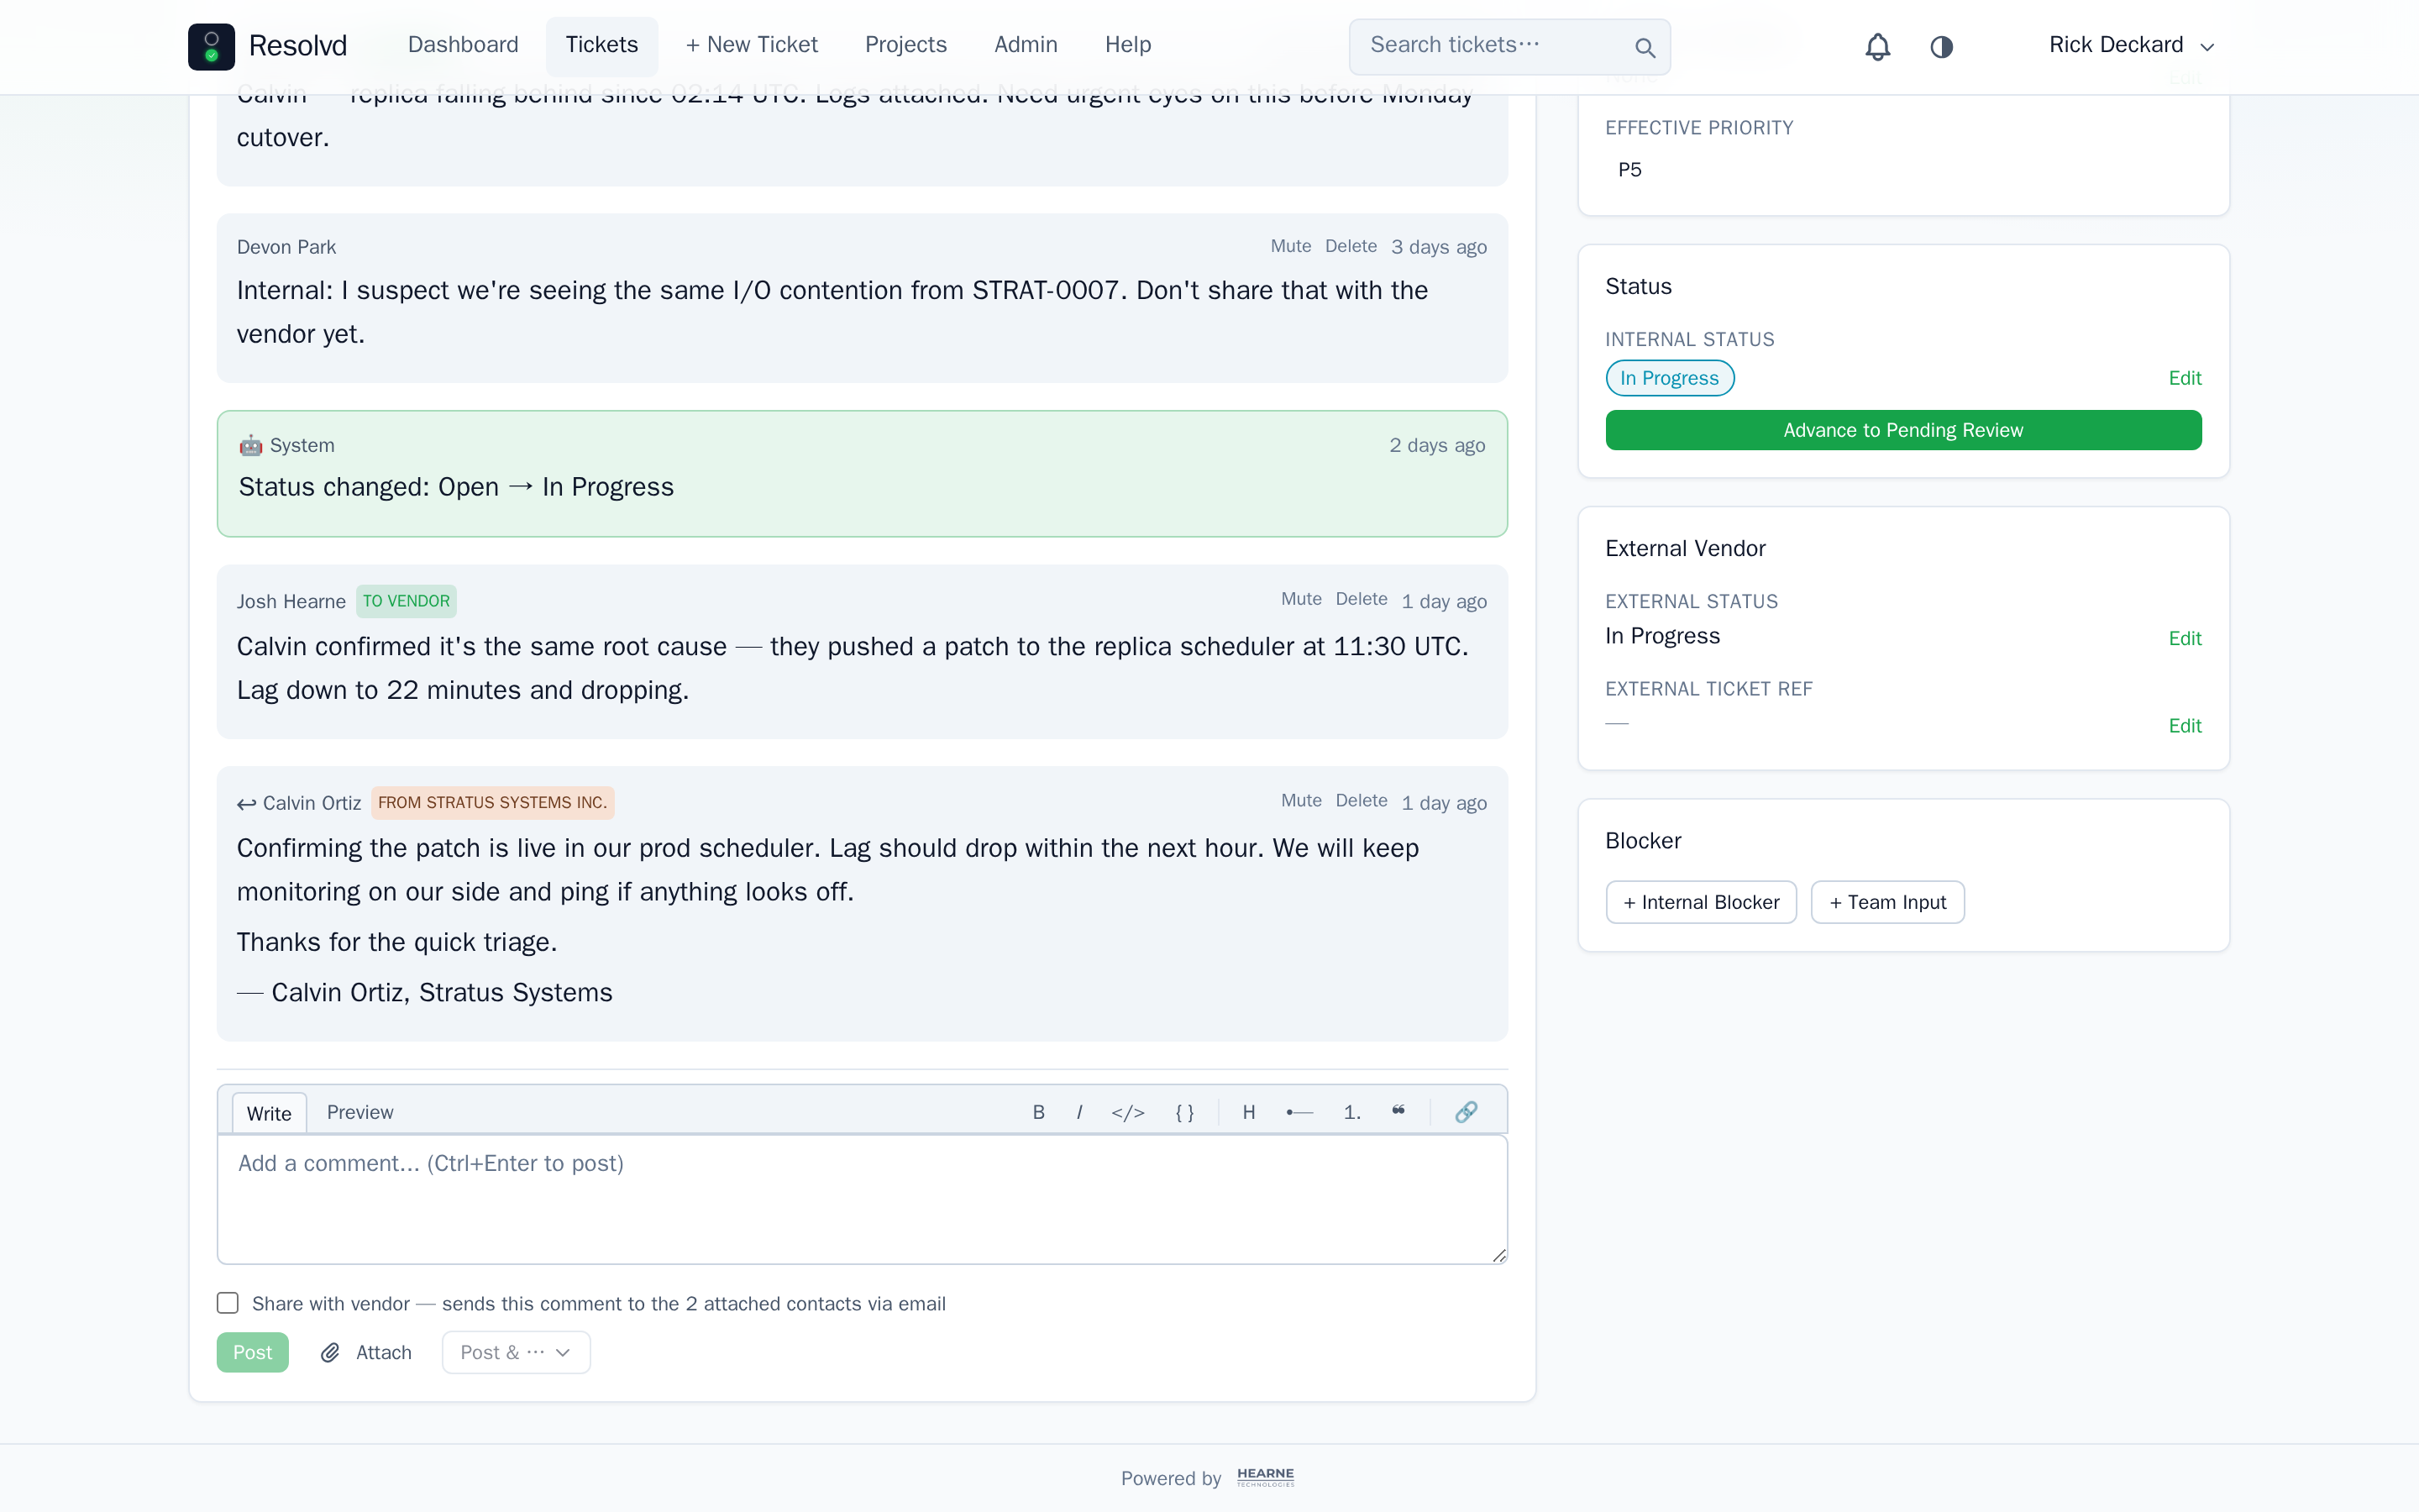The width and height of the screenshot is (2419, 1512).
Task: Click the Josh Hearne author name
Action: [291, 602]
